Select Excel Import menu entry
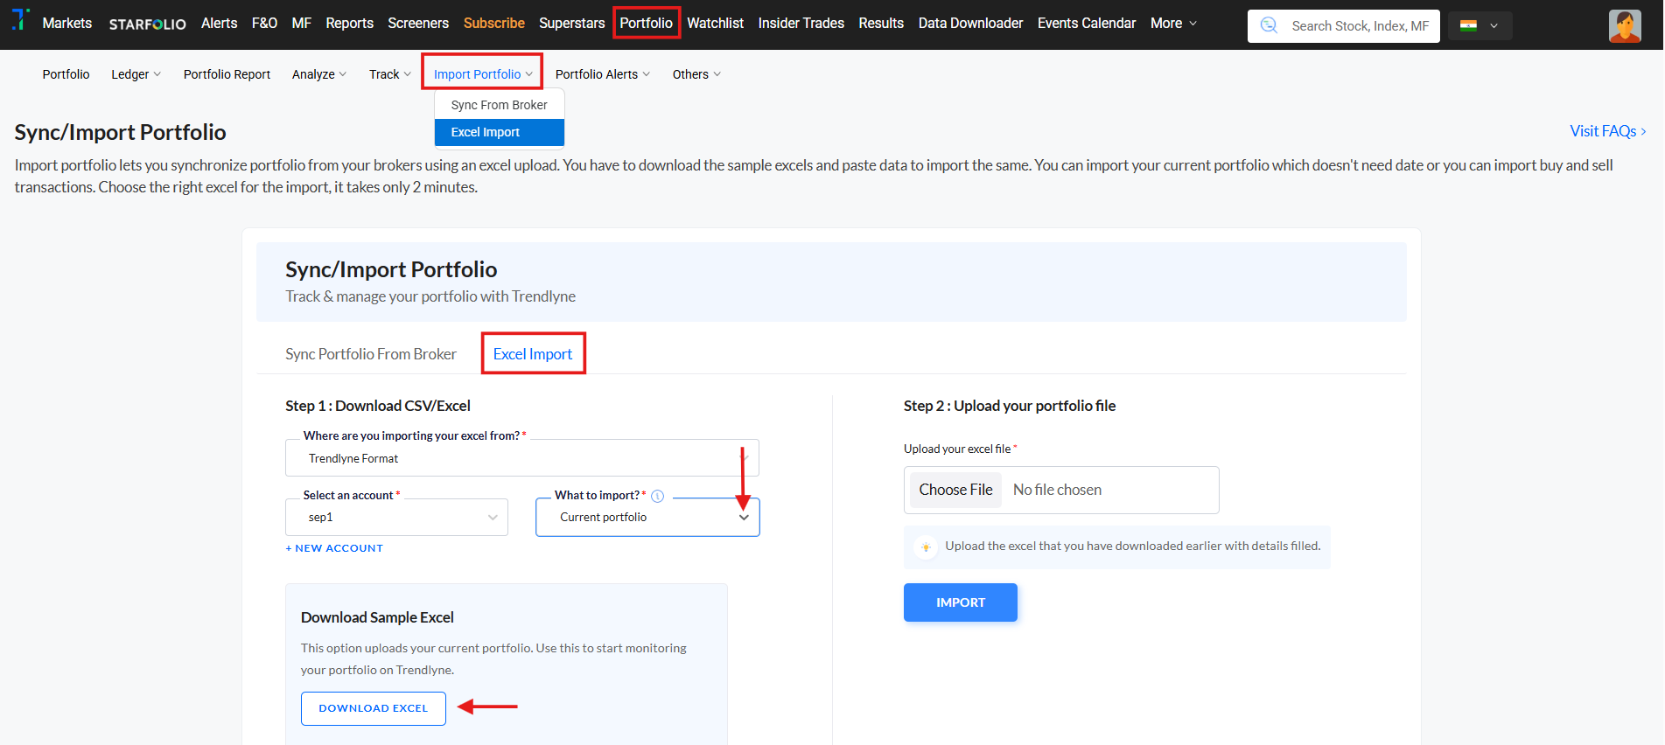This screenshot has height=745, width=1665. pos(499,132)
